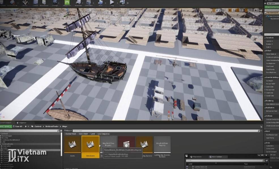Screen dimensions: 279x169
Task: Open the editor Settings toolbar icon
Action: 55,3
